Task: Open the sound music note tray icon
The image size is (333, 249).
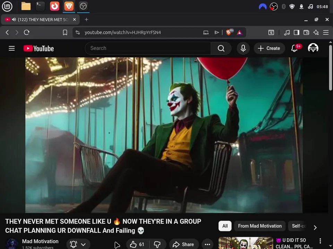Action: coord(310,7)
